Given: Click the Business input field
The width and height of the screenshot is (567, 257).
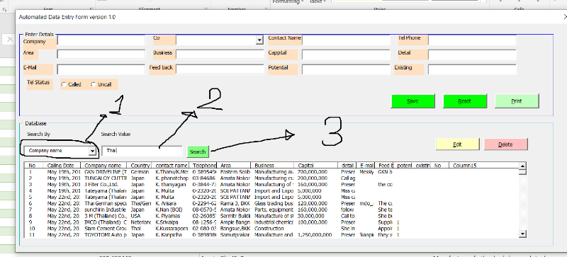Looking at the screenshot, I should pyautogui.click(x=220, y=55).
